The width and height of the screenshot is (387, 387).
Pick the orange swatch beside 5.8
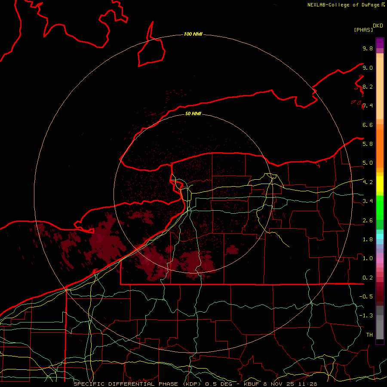(x=380, y=144)
